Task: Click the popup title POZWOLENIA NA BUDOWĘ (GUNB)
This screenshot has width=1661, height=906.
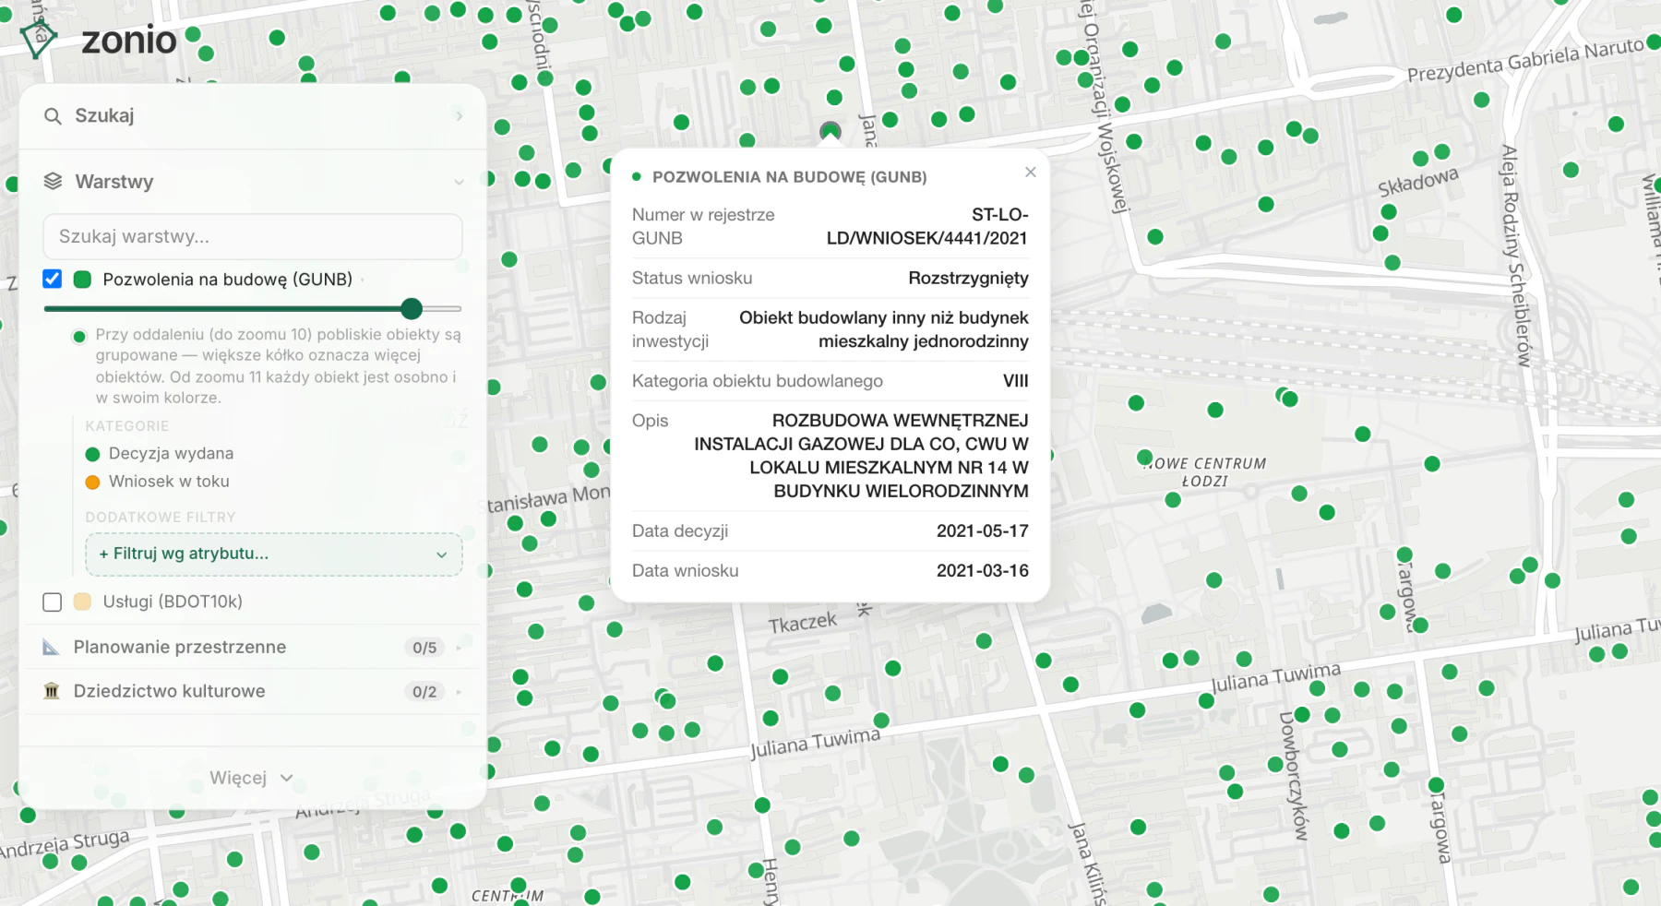Action: tap(790, 177)
